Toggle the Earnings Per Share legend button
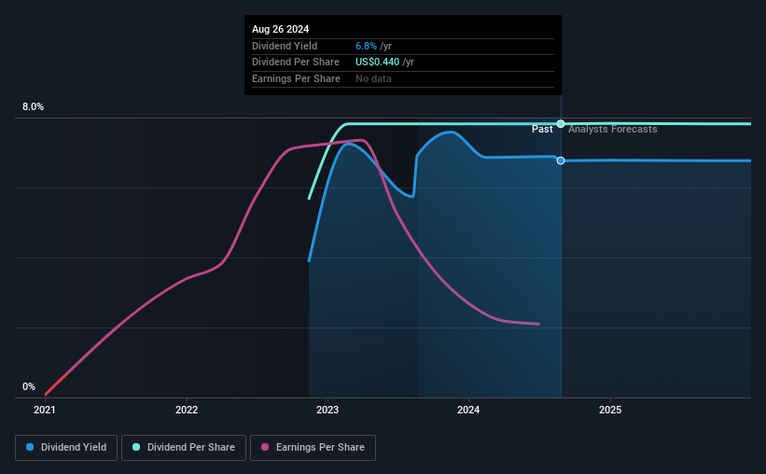Image resolution: width=766 pixels, height=474 pixels. coord(313,448)
